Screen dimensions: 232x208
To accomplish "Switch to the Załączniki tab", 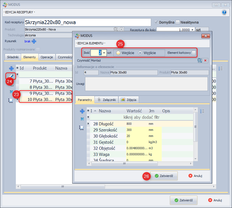I will coord(106,100).
